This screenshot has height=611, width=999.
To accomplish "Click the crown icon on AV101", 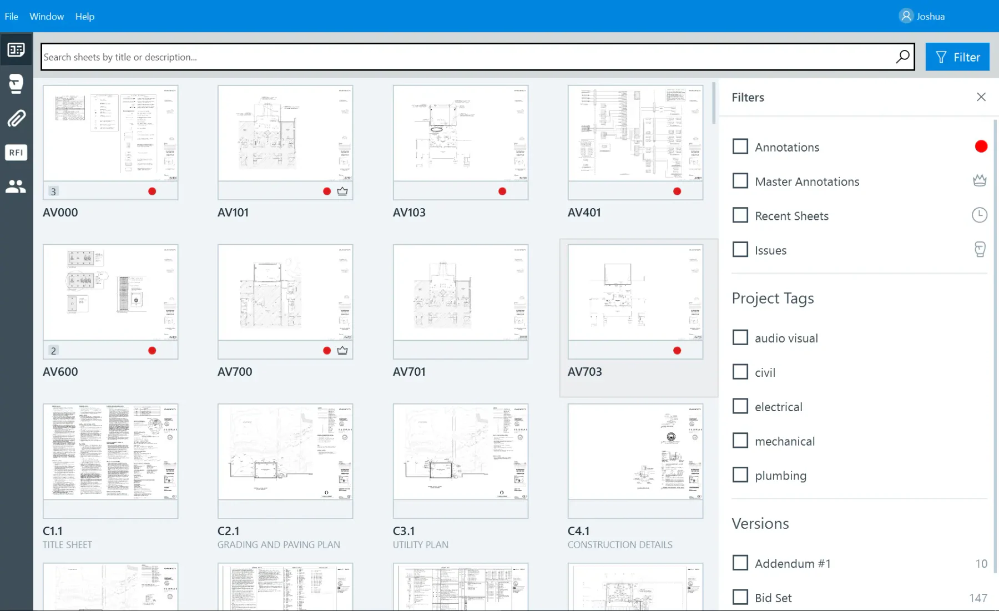I will [342, 191].
